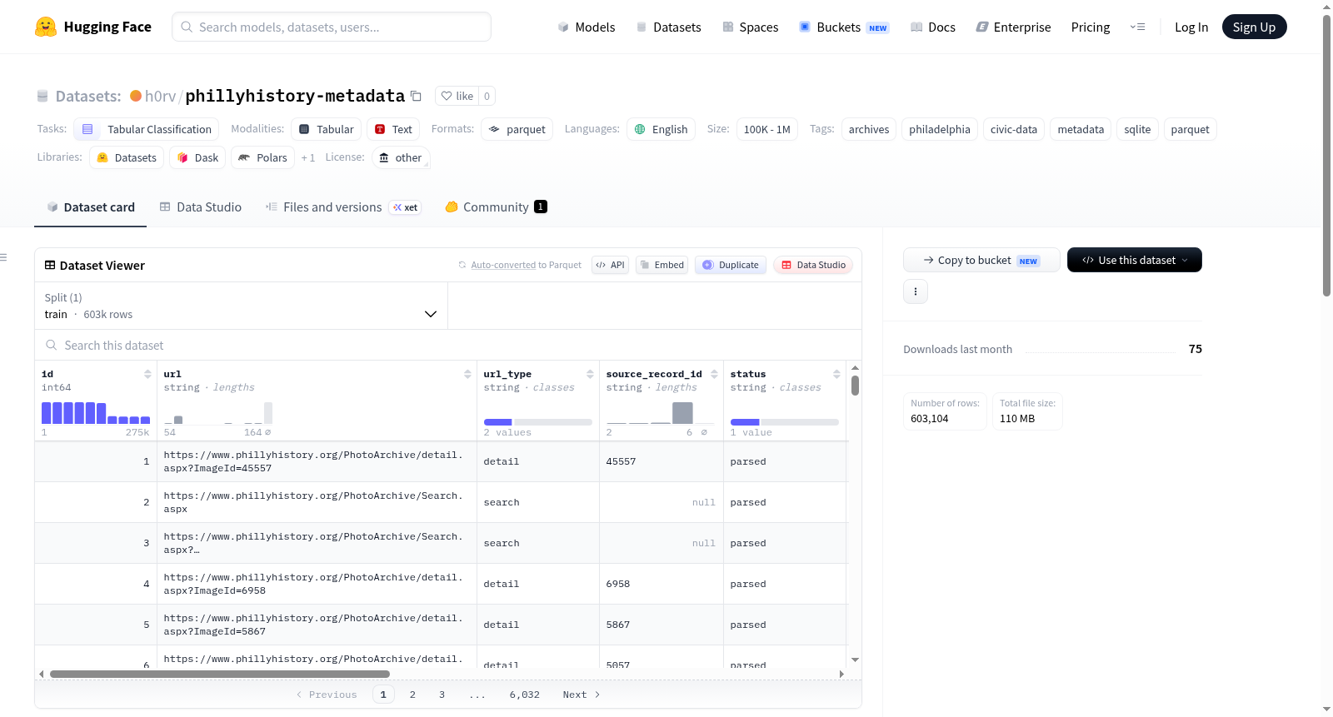
Task: Select the Tabular modality tag
Action: (327, 129)
